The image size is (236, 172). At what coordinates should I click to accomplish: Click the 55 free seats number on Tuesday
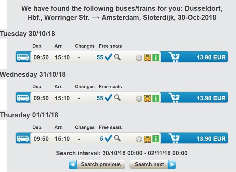tap(100, 57)
